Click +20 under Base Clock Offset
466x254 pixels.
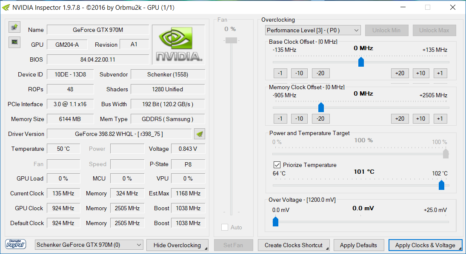click(400, 73)
